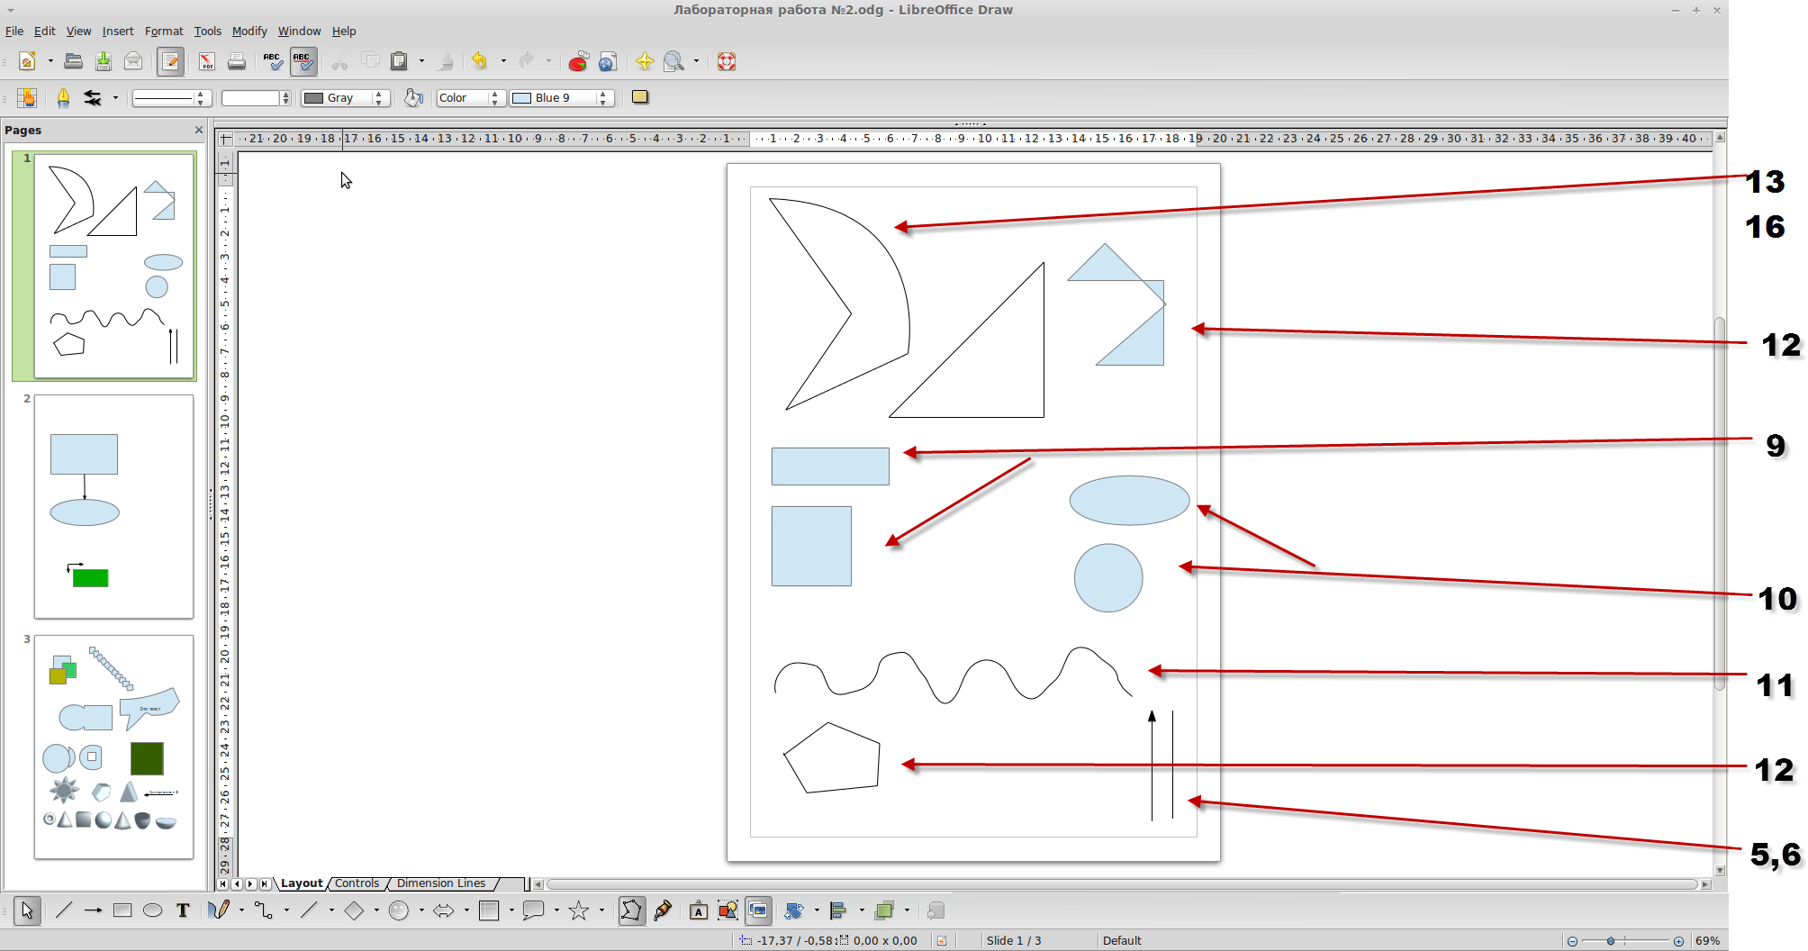
Task: Click the Zoom magnifier icon
Action: coord(673,61)
